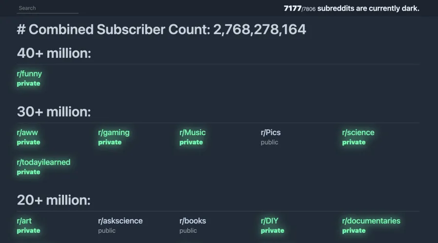The image size is (438, 243).
Task: Go to the r/science subreddit
Action: (x=358, y=133)
